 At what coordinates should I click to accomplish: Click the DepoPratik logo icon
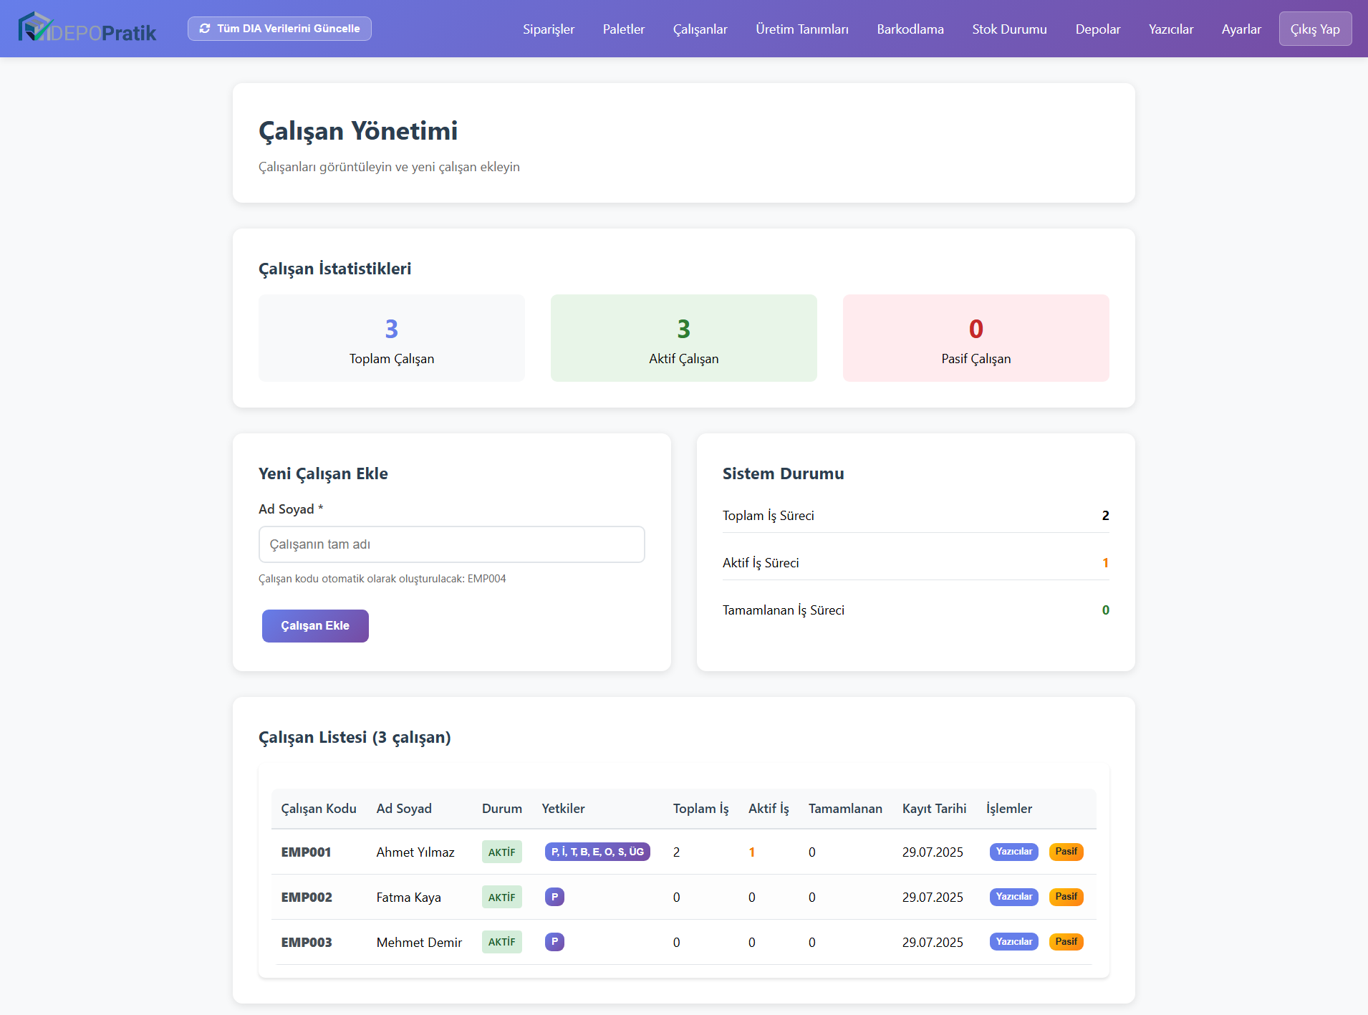click(x=34, y=28)
